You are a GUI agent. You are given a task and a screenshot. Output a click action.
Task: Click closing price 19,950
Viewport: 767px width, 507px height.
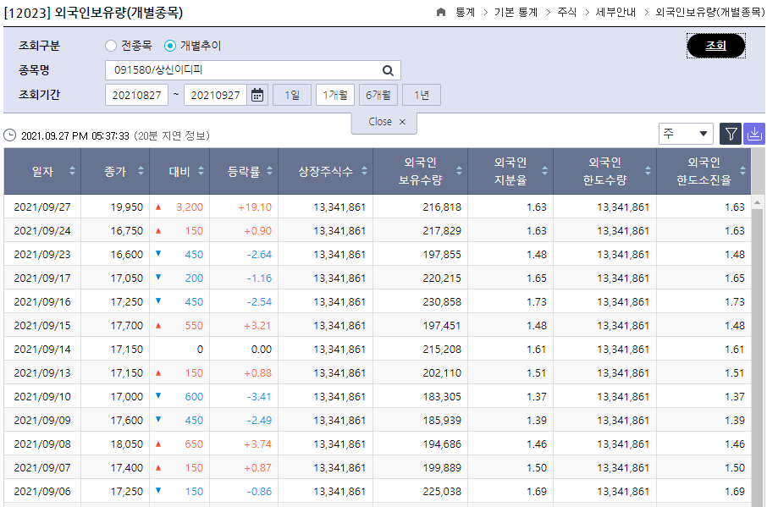pos(127,207)
